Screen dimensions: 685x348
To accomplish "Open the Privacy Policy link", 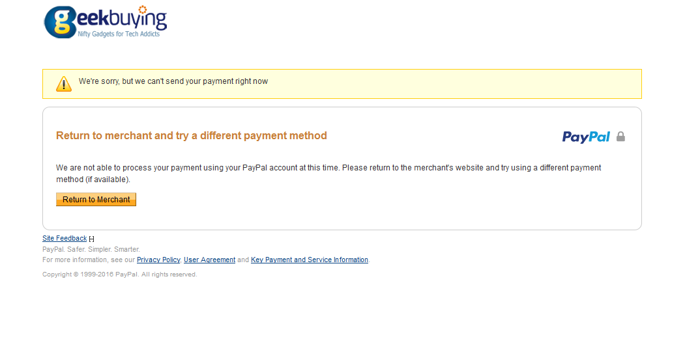I will tap(158, 260).
